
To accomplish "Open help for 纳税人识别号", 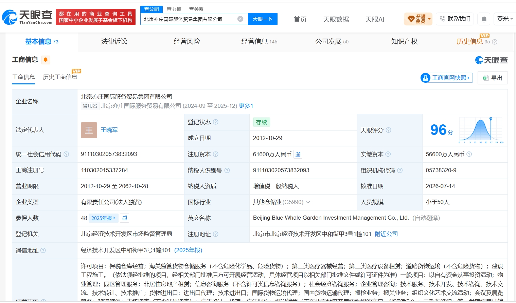I will [227, 170].
